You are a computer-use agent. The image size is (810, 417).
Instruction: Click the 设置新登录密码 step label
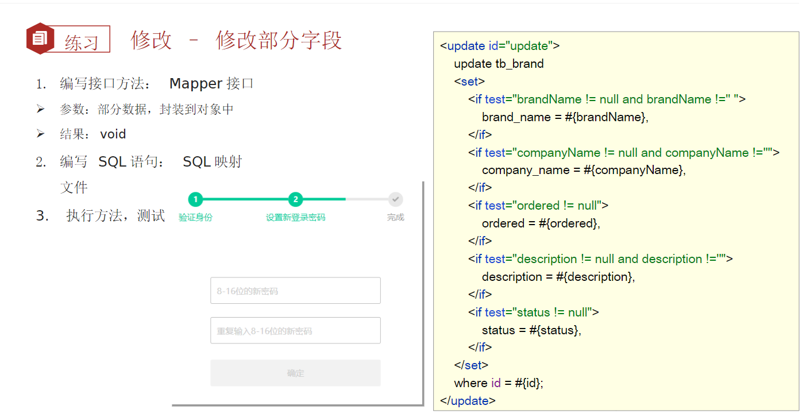pyautogui.click(x=295, y=218)
